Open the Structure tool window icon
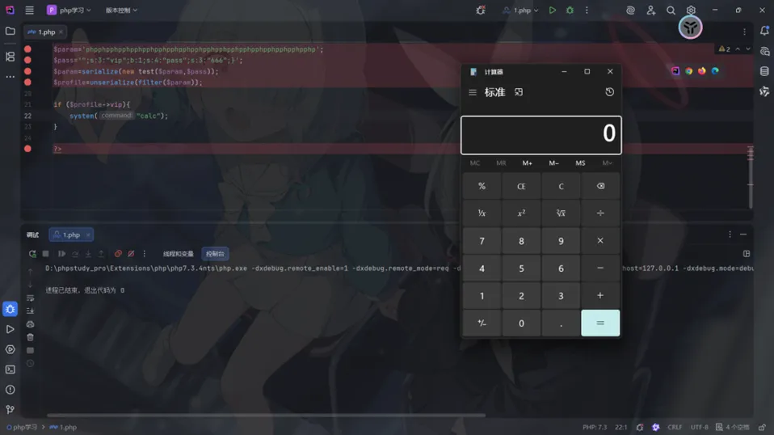 10,57
